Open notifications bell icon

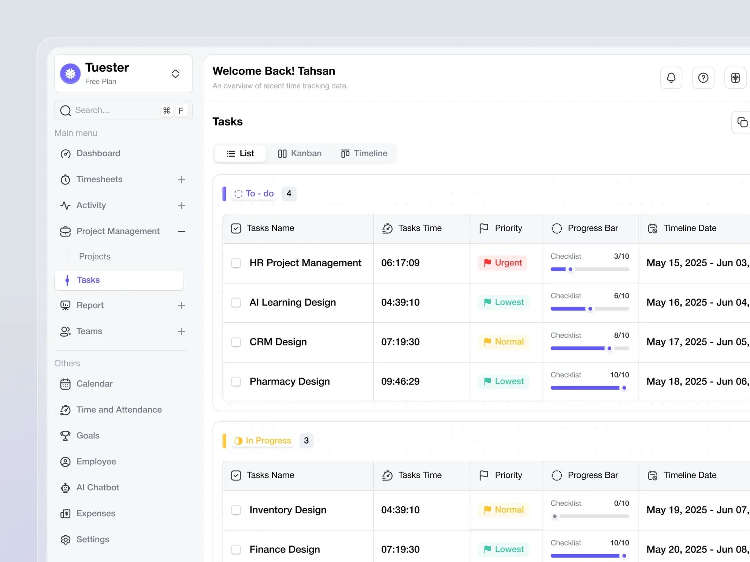pyautogui.click(x=671, y=78)
